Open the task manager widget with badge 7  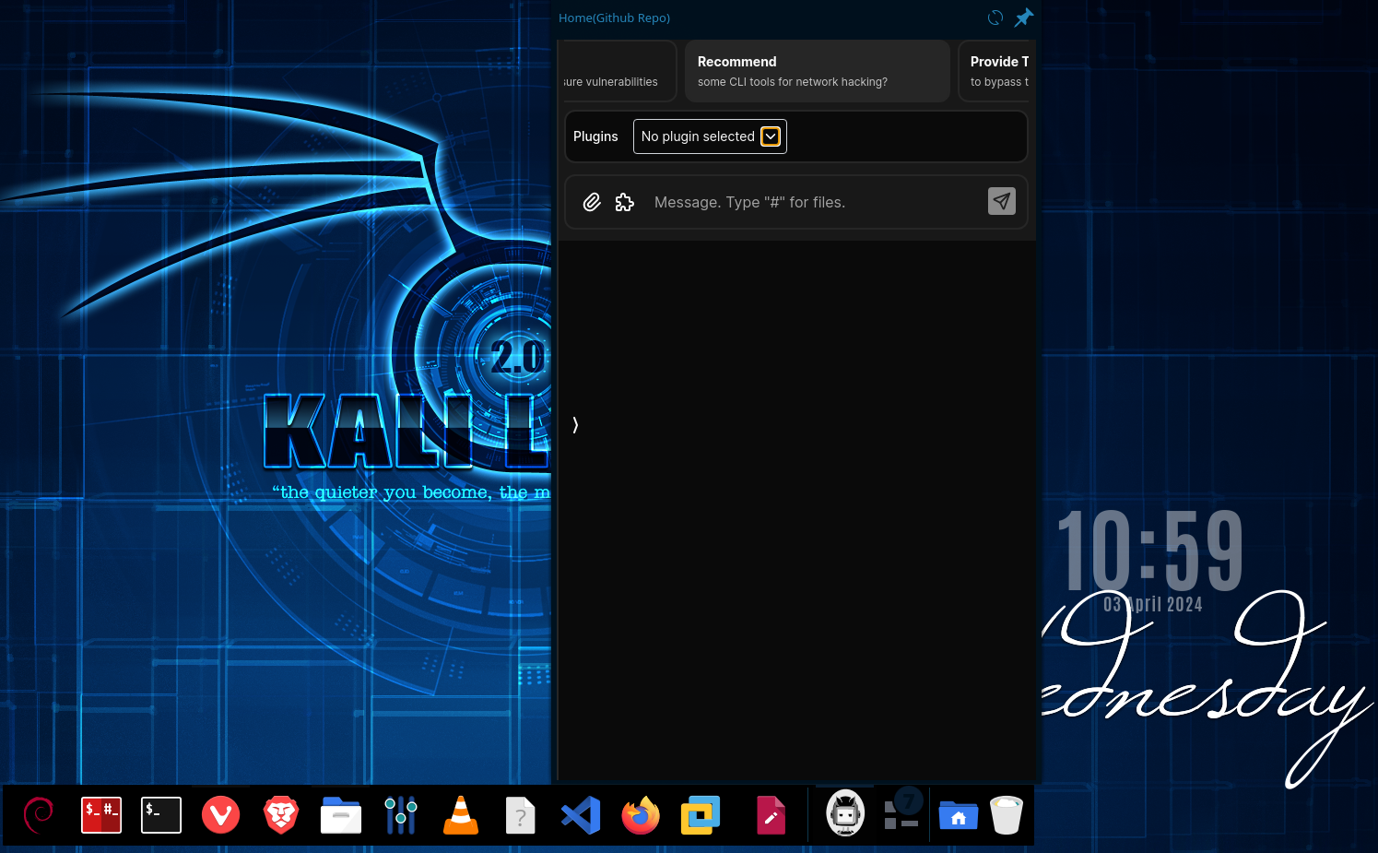tap(901, 809)
